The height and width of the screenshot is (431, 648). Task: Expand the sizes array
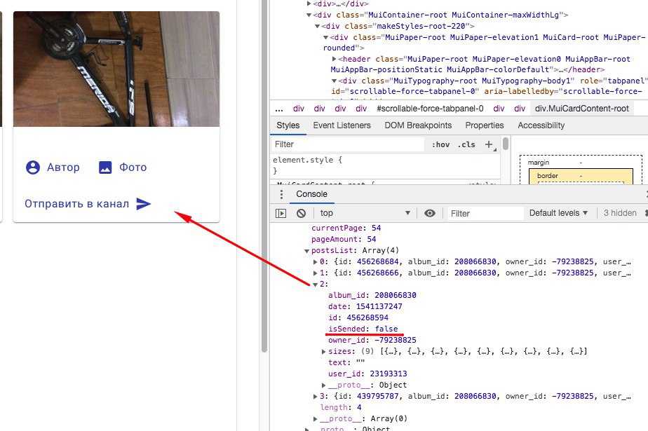(x=323, y=352)
